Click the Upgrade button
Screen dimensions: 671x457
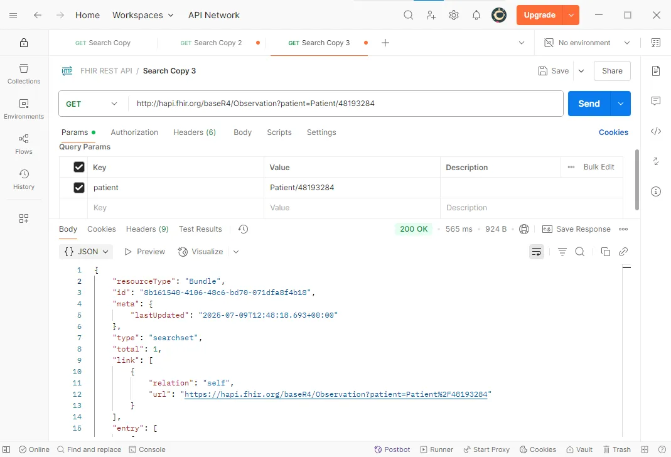coord(540,15)
